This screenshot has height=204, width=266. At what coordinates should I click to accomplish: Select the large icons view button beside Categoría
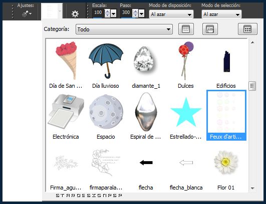click(186, 29)
